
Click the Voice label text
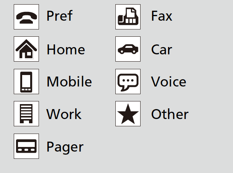pyautogui.click(x=169, y=82)
